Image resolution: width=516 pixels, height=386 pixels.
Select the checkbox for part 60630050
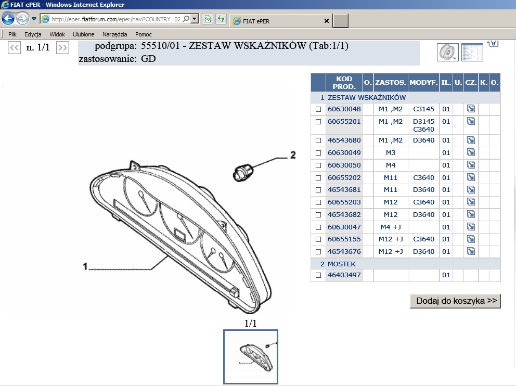point(318,165)
